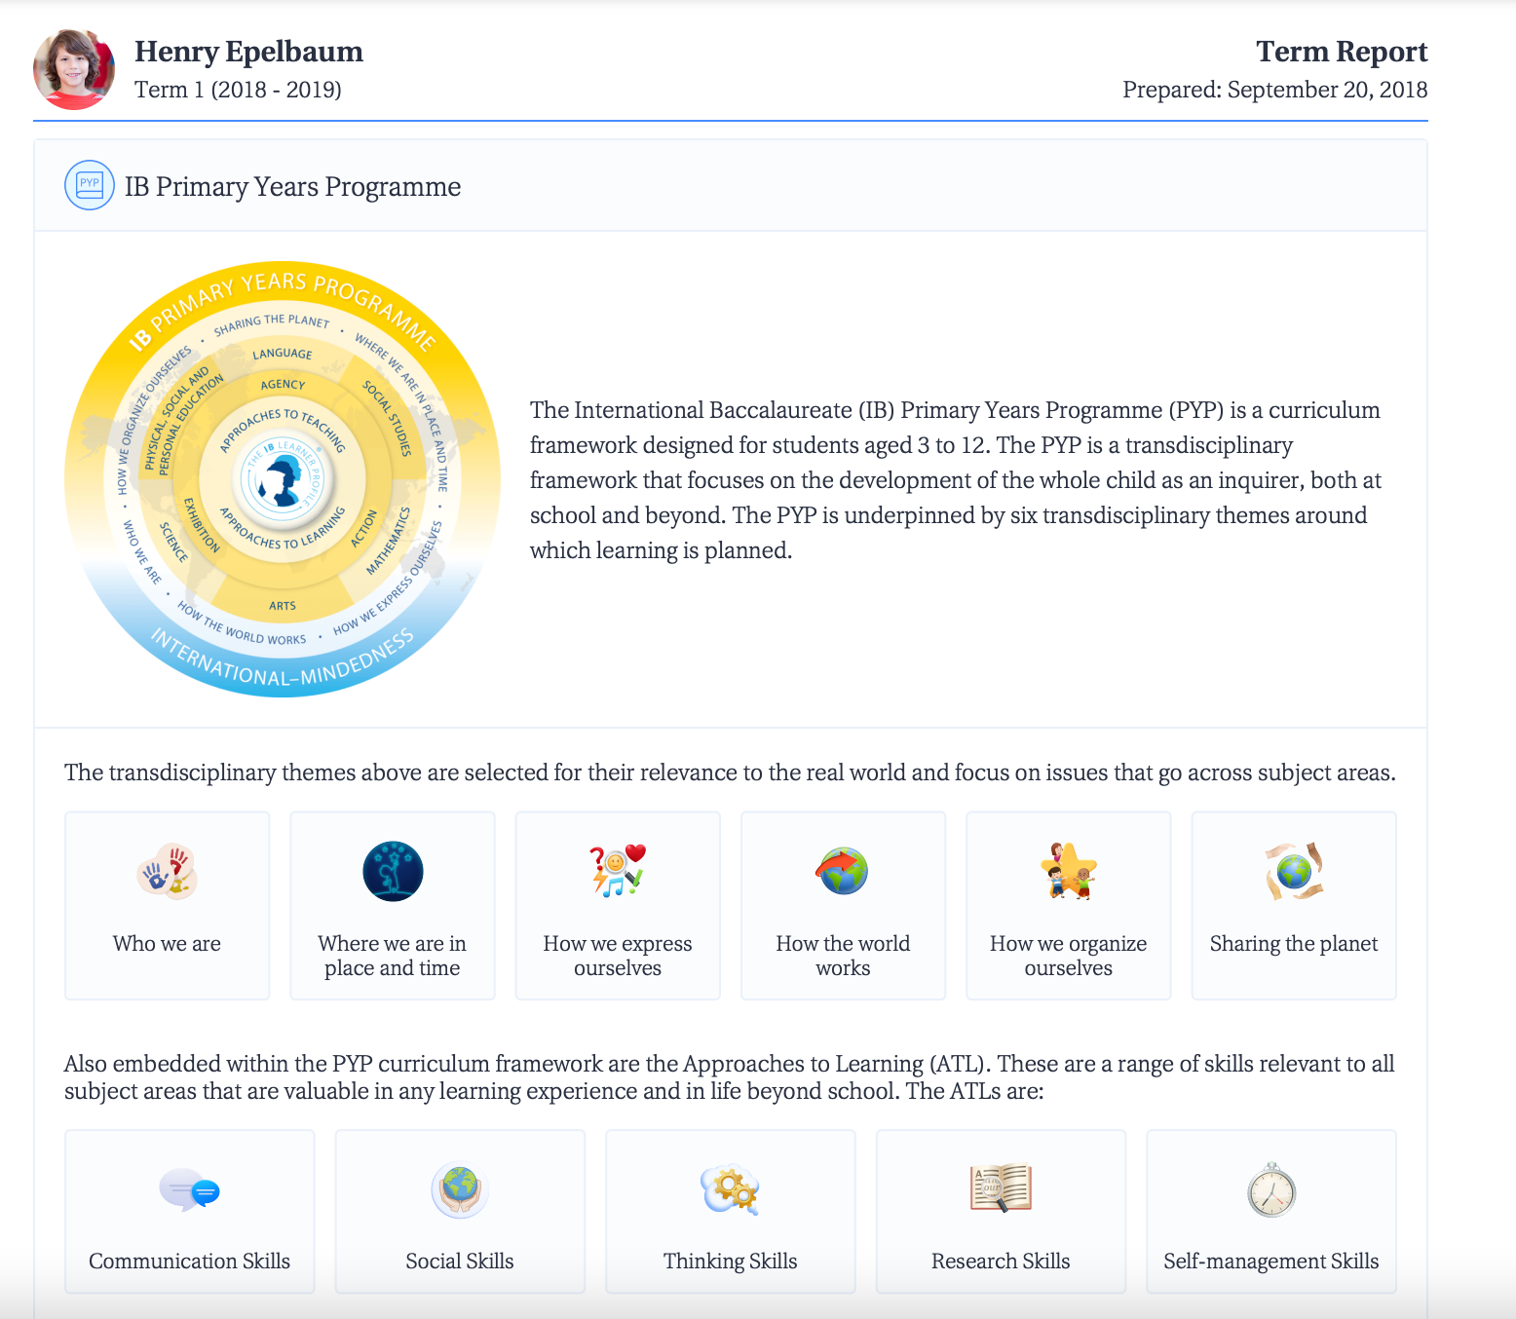Click the How we express ourselves icon
Image resolution: width=1516 pixels, height=1319 pixels.
pyautogui.click(x=618, y=871)
